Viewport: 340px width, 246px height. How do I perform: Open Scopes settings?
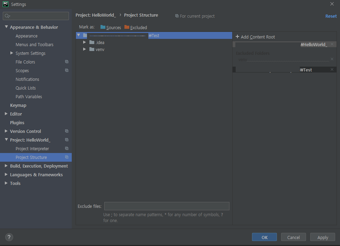22,70
